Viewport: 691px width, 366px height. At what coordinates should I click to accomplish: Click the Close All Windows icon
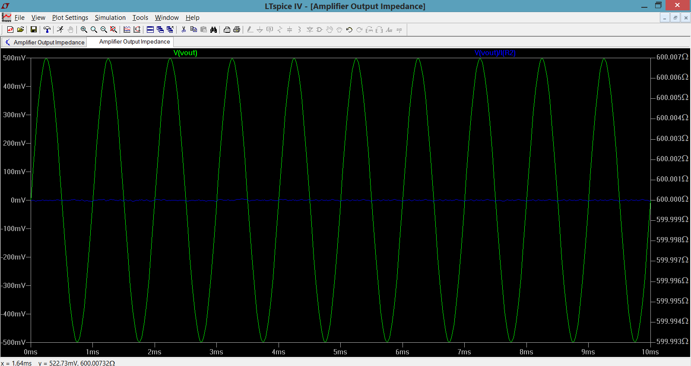(170, 29)
